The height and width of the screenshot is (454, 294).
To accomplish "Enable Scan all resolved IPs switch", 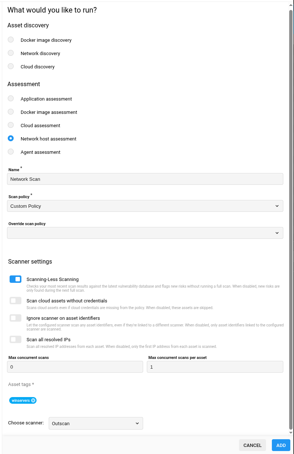I will pyautogui.click(x=15, y=339).
